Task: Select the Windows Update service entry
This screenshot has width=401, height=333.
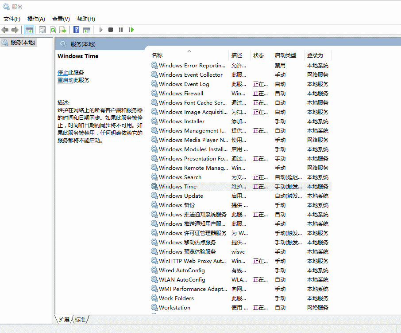Action: 179,196
